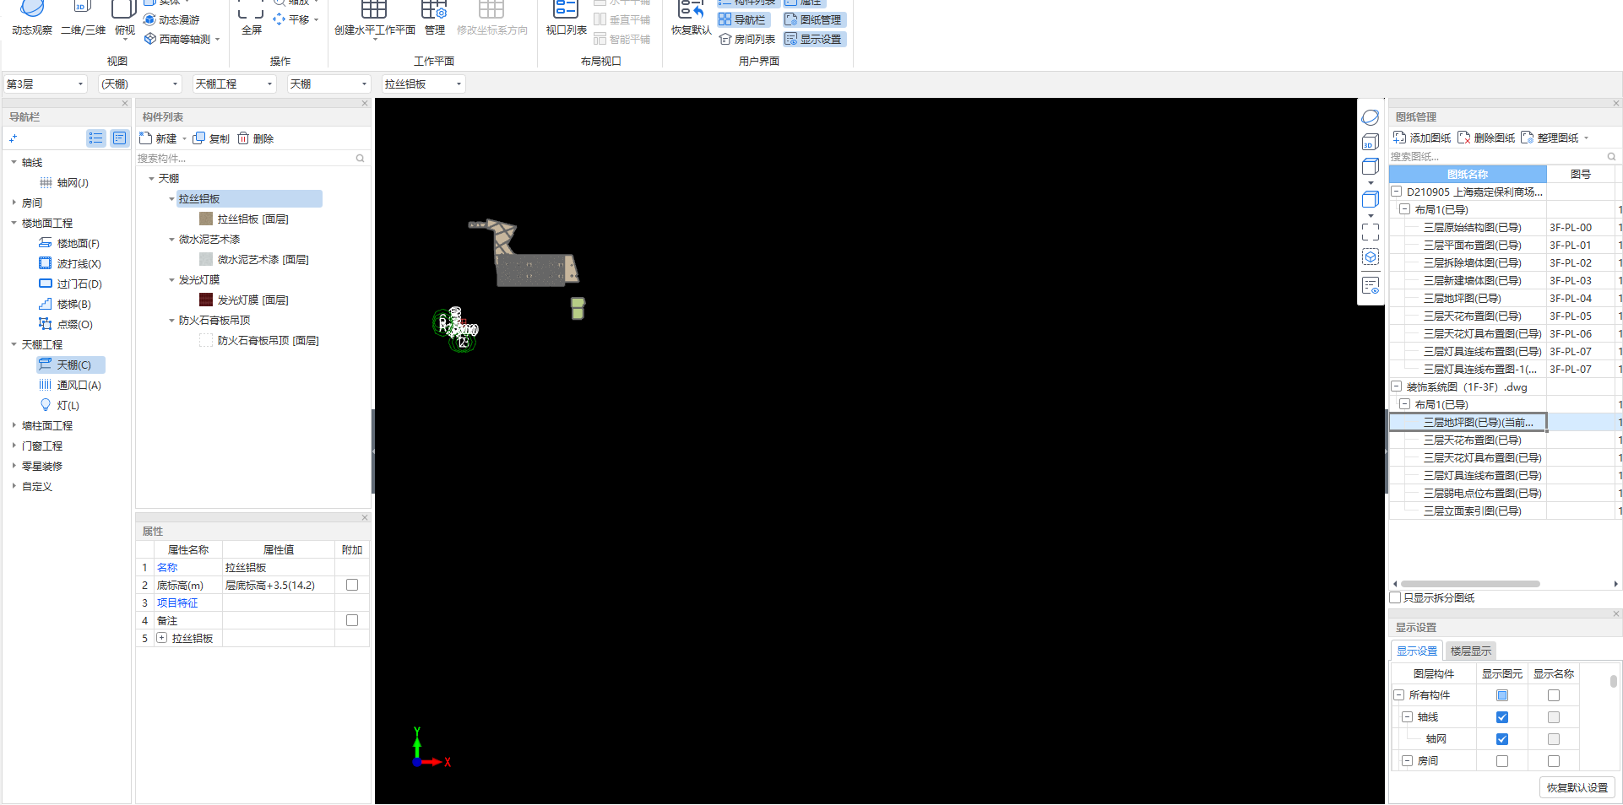Collapse 装饰系统图 (1F-3F).dwg node
The image size is (1623, 805).
tap(1396, 386)
